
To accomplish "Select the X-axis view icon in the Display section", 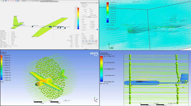I will 83,41.
